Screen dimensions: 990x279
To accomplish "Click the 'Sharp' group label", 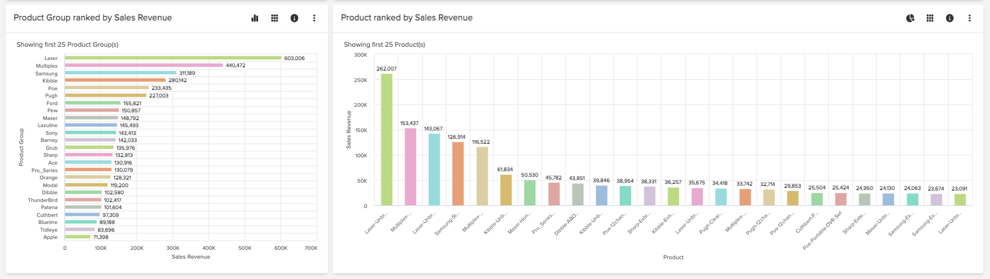I will (51, 155).
